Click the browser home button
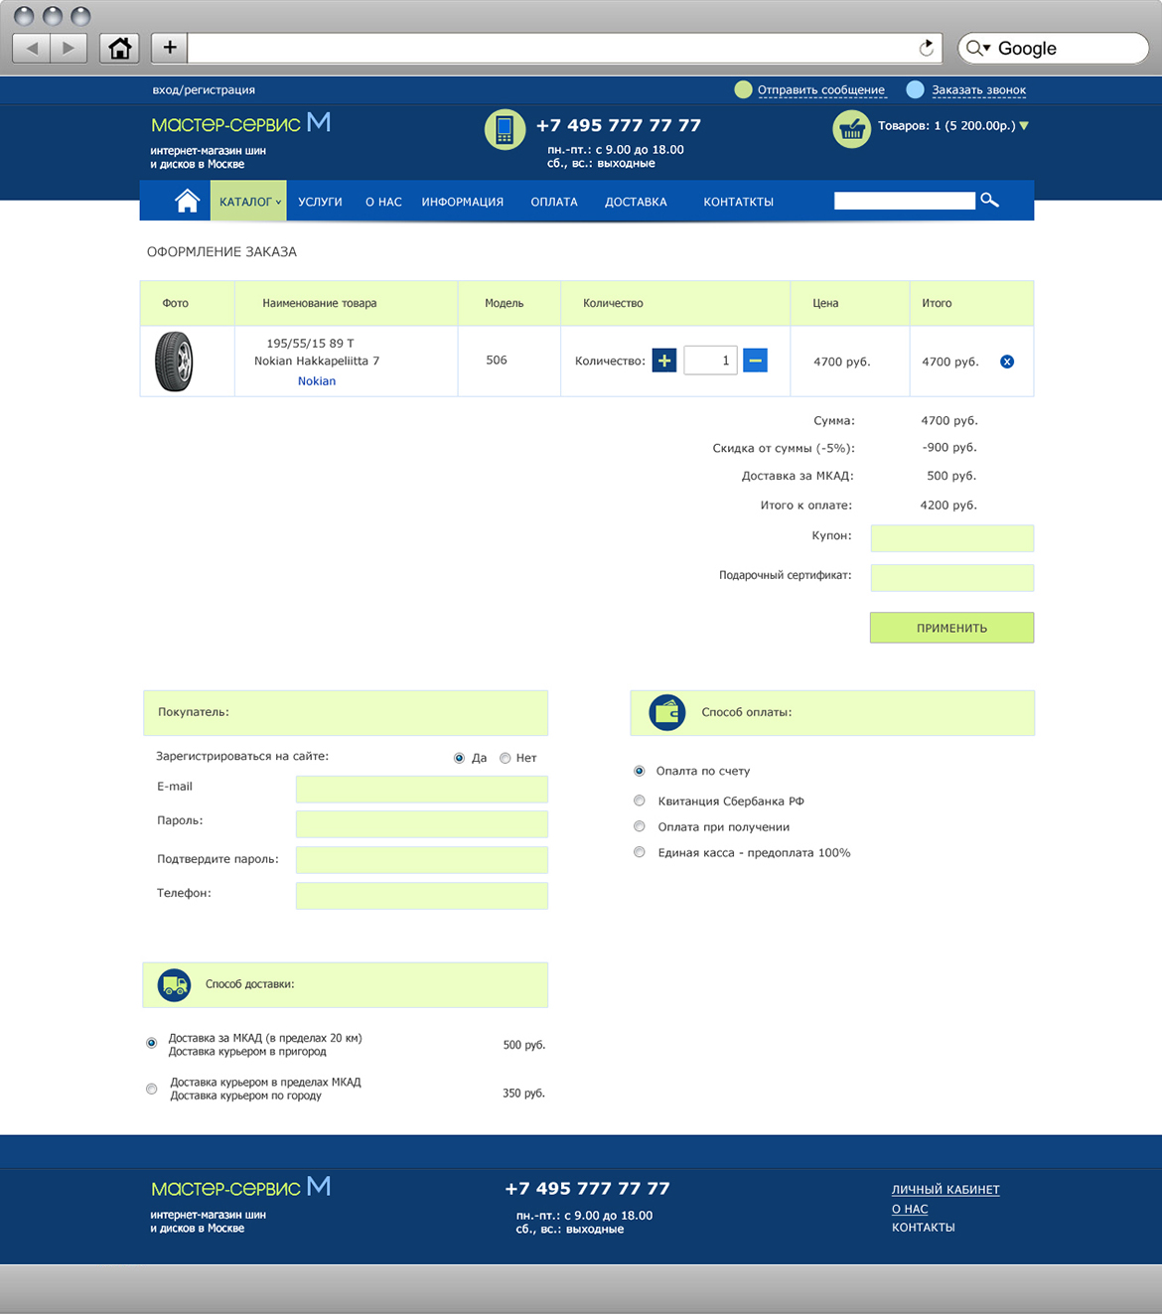The height and width of the screenshot is (1314, 1162). [120, 48]
